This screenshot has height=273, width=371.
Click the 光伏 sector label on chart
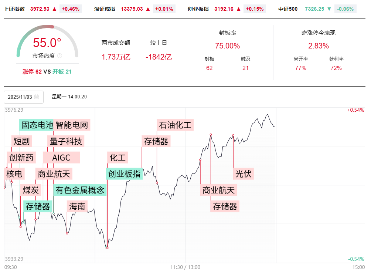243,173
